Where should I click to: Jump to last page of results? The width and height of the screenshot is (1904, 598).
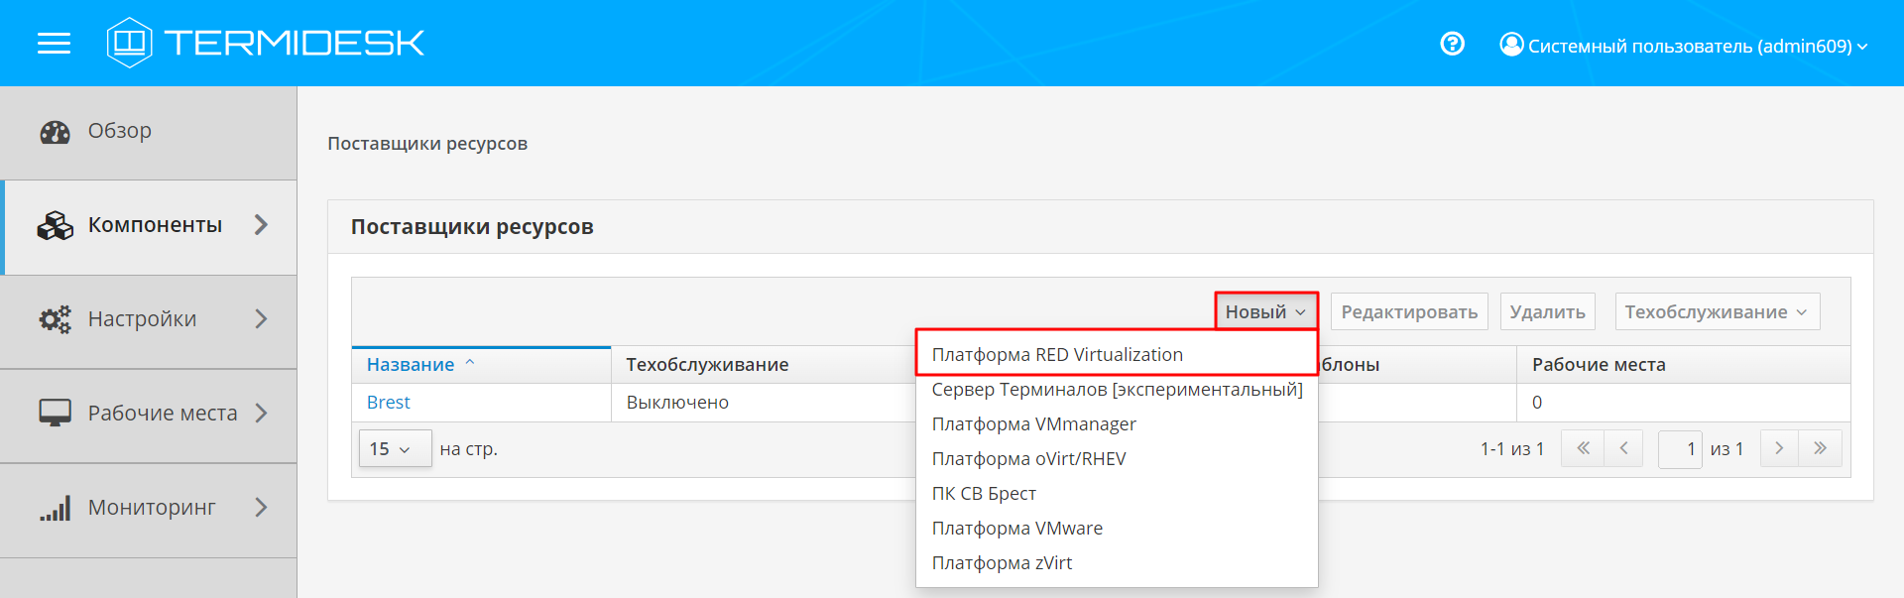[1820, 448]
